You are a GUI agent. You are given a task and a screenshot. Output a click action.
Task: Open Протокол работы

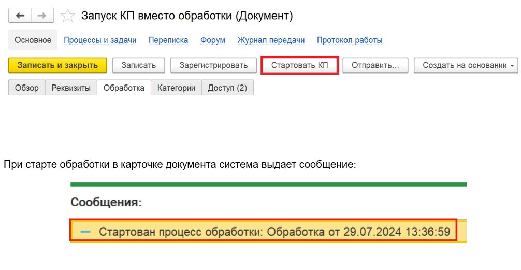point(350,40)
